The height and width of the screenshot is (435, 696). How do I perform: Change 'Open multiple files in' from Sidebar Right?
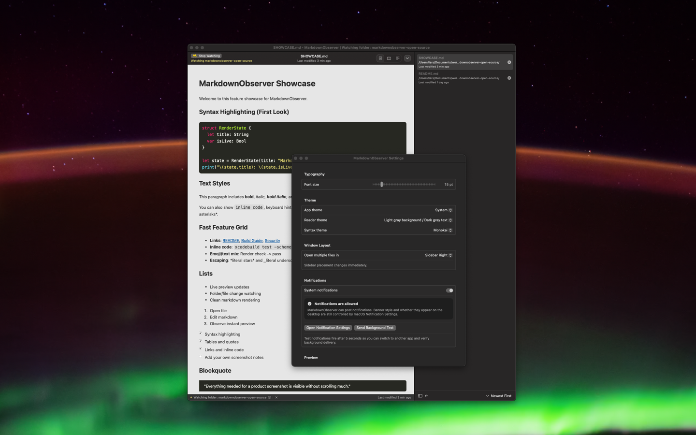point(449,255)
